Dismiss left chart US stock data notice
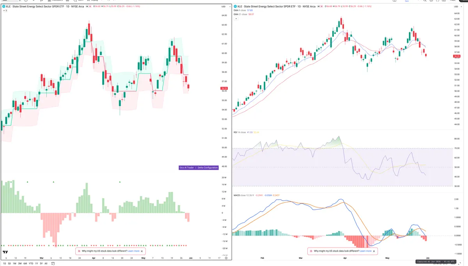Viewport: 468px width, 266px height. [x=142, y=251]
